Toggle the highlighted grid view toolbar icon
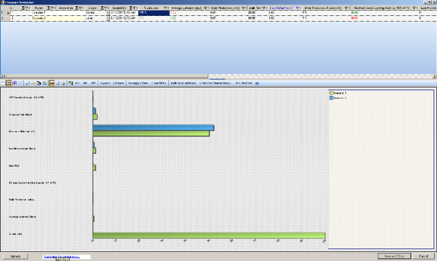 pyautogui.click(x=9, y=83)
